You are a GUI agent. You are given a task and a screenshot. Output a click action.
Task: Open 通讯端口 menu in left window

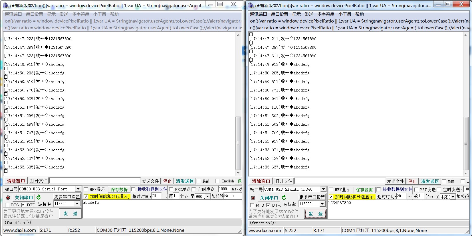click(13, 14)
